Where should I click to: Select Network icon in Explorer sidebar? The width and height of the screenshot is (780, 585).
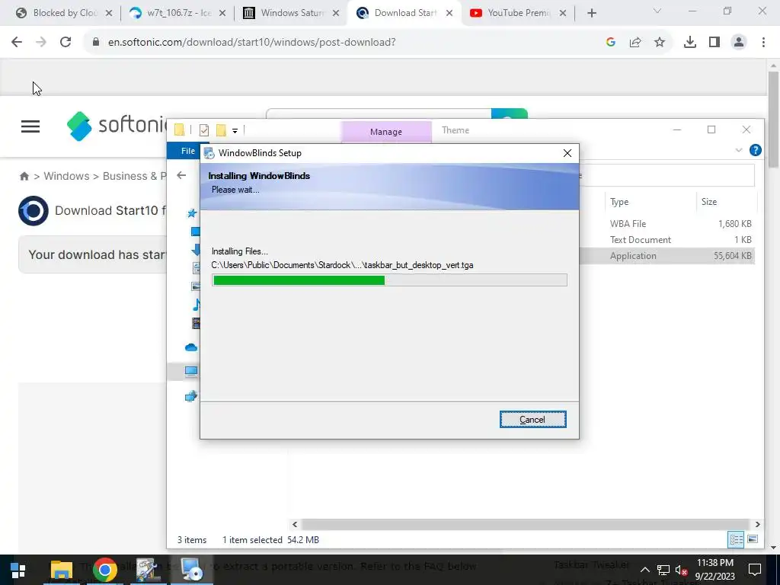point(191,396)
